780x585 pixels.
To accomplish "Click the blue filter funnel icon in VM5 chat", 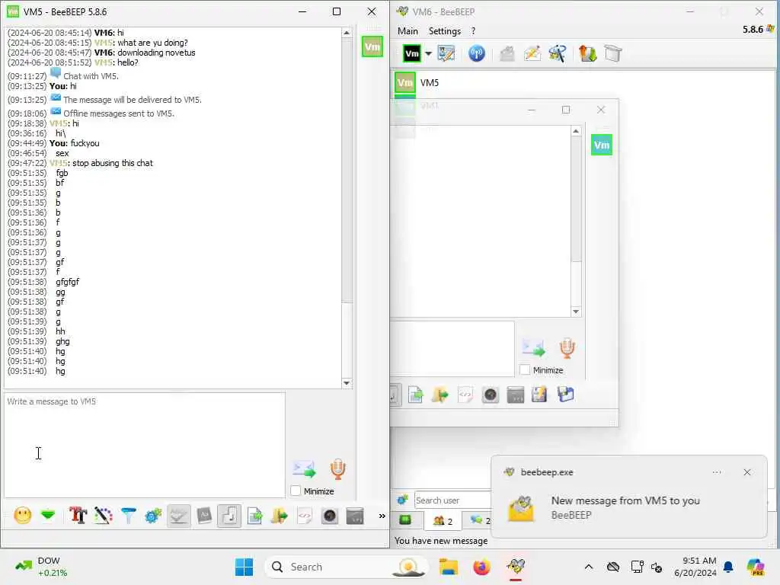I will point(128,516).
